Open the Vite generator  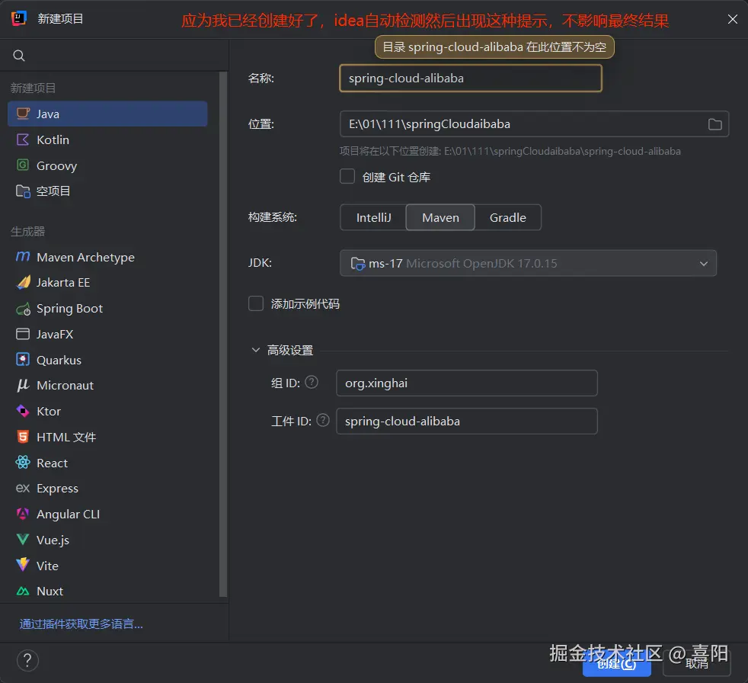click(x=107, y=566)
